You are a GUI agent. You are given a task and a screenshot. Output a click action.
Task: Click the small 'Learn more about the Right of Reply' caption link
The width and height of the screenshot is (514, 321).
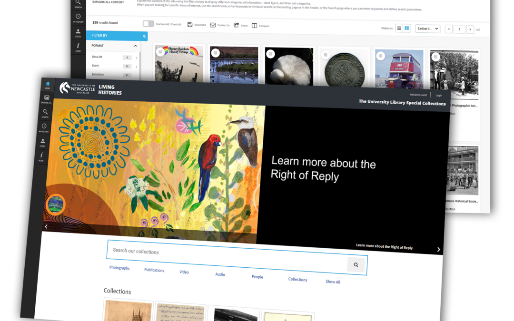coord(384,246)
